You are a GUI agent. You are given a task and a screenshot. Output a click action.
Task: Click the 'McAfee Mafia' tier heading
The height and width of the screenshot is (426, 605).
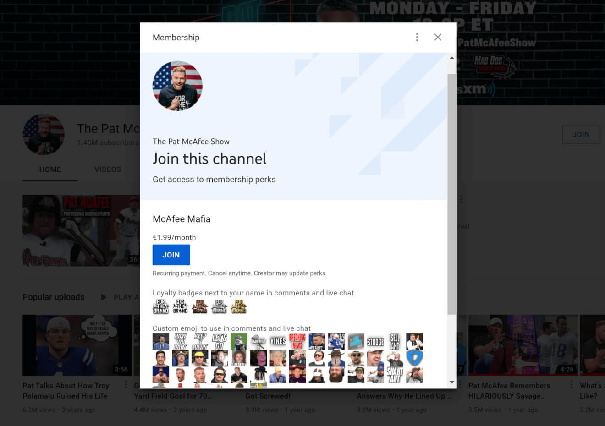[x=181, y=219]
